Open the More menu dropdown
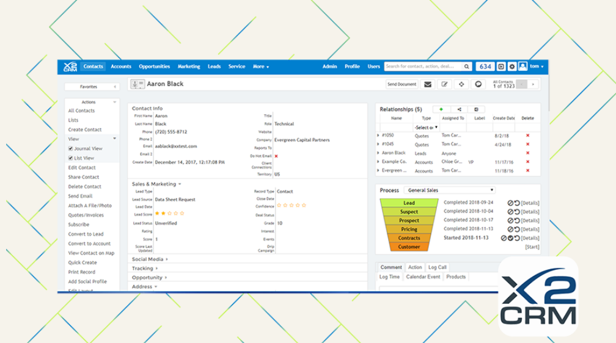The height and width of the screenshot is (343, 616). pyautogui.click(x=261, y=67)
